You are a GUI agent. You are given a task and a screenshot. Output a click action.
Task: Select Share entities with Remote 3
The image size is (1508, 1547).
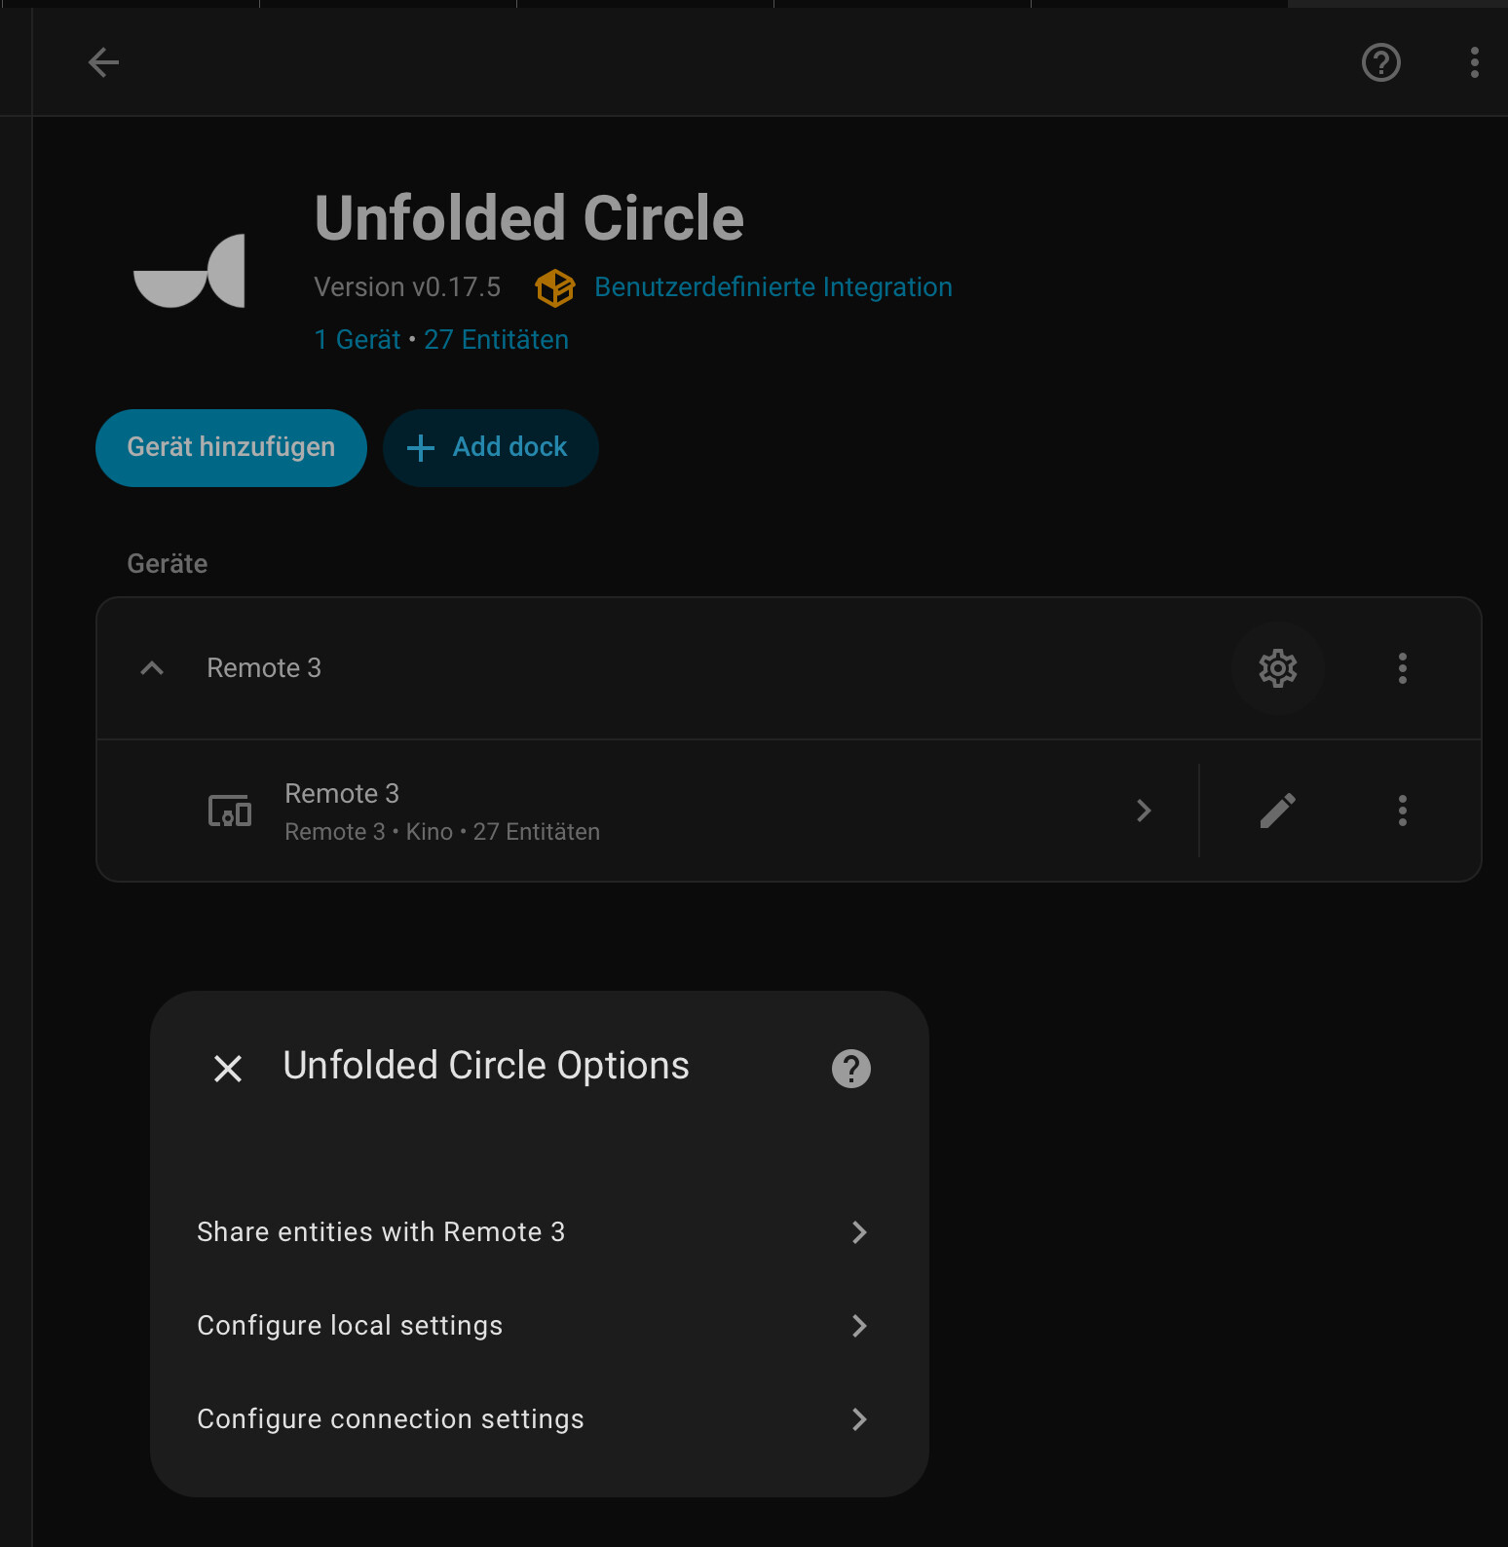532,1232
